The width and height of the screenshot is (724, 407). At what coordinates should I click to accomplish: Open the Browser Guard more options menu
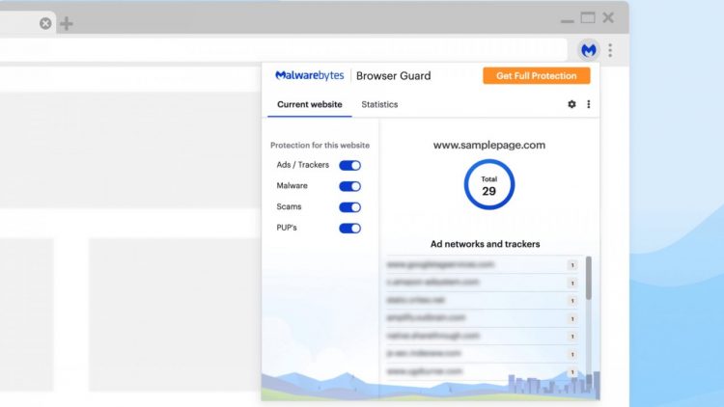point(588,104)
